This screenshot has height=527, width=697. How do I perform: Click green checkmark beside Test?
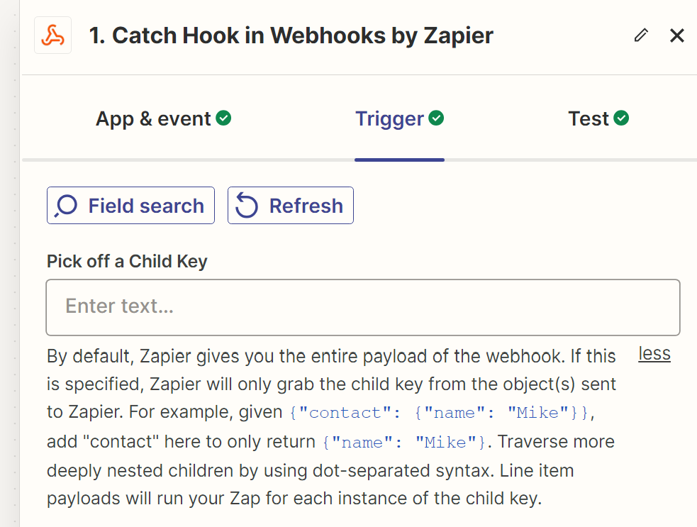pos(621,118)
